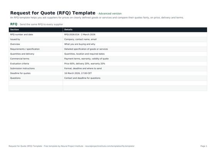This screenshot has width=216, height=152.
Task: Click 'Send the same RFQ to every supplier'
Action: tap(41, 25)
